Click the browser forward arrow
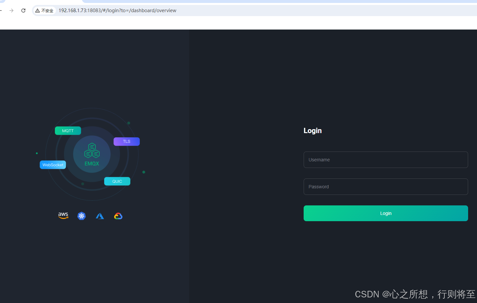The height and width of the screenshot is (303, 477). pyautogui.click(x=11, y=10)
